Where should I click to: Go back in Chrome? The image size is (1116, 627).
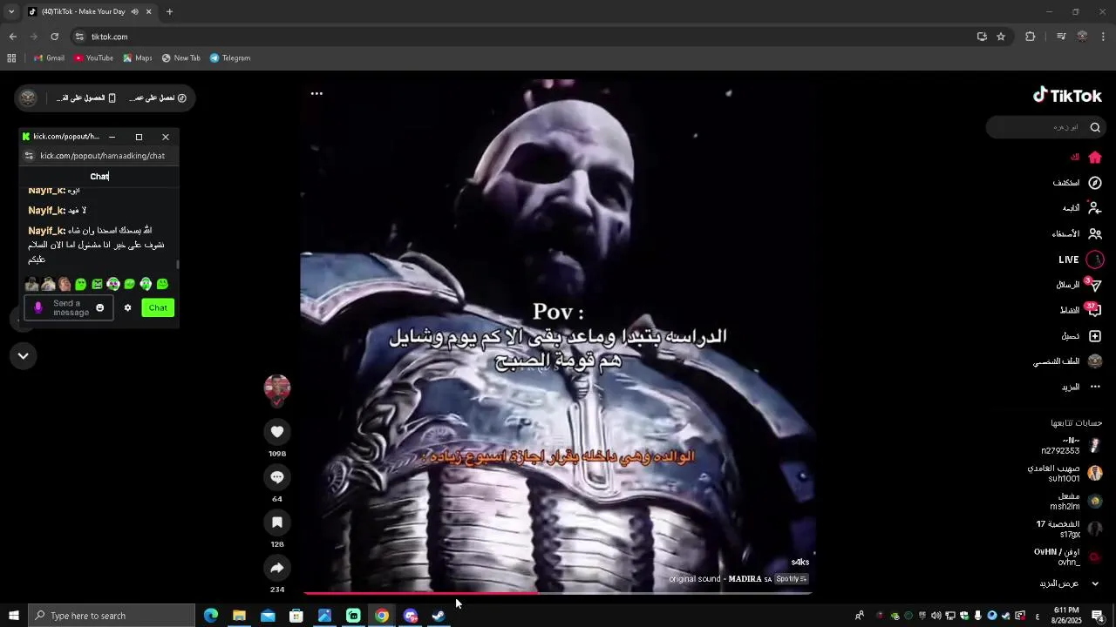[12, 37]
